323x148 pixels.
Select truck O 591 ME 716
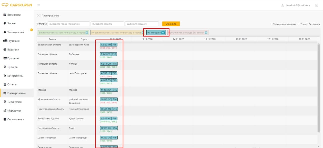coord(109,109)
